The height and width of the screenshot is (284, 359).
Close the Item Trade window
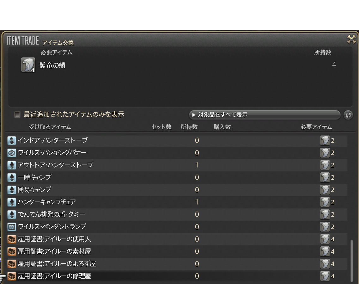[351, 39]
